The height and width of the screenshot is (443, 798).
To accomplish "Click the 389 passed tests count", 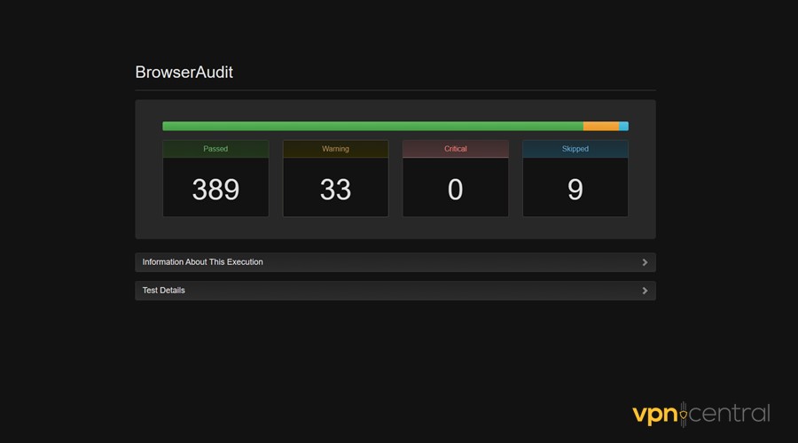I will [x=215, y=189].
